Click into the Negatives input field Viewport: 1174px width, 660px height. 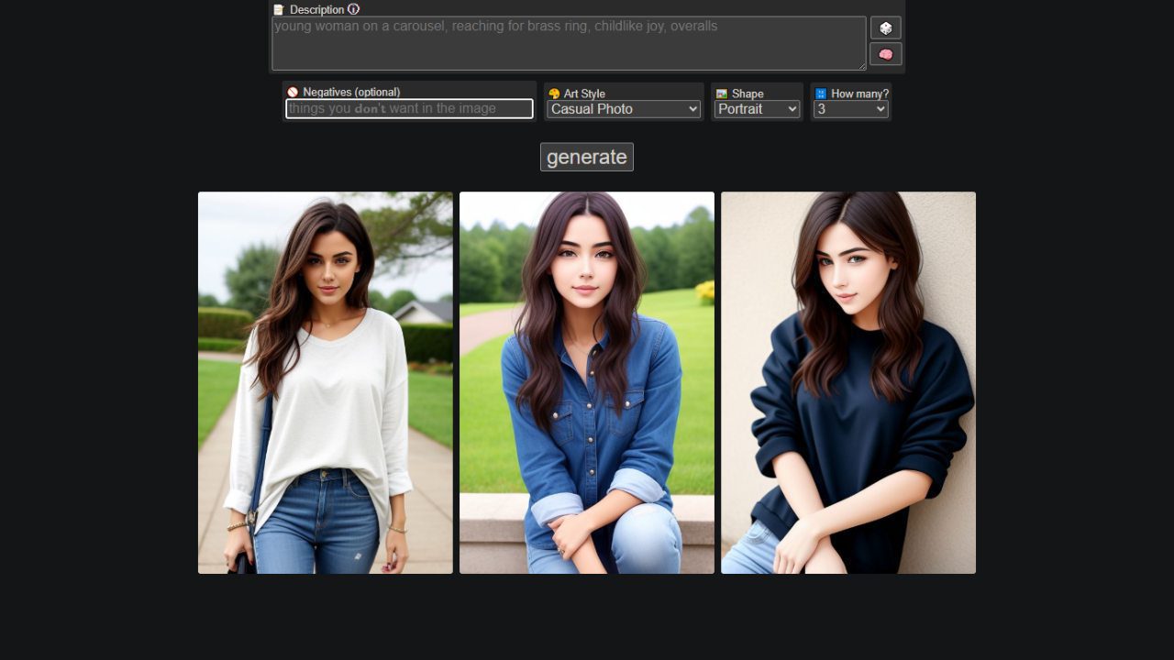pos(409,109)
